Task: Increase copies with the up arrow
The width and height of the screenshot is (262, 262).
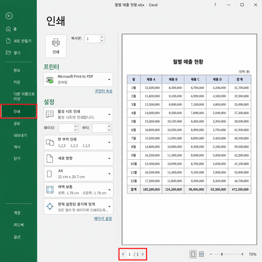Action: pos(102,37)
